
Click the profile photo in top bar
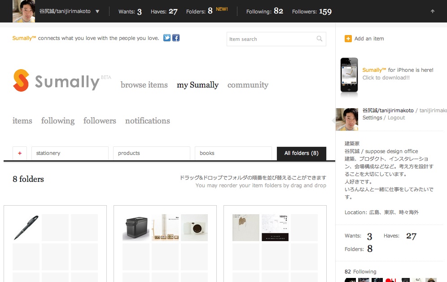[x=24, y=11]
